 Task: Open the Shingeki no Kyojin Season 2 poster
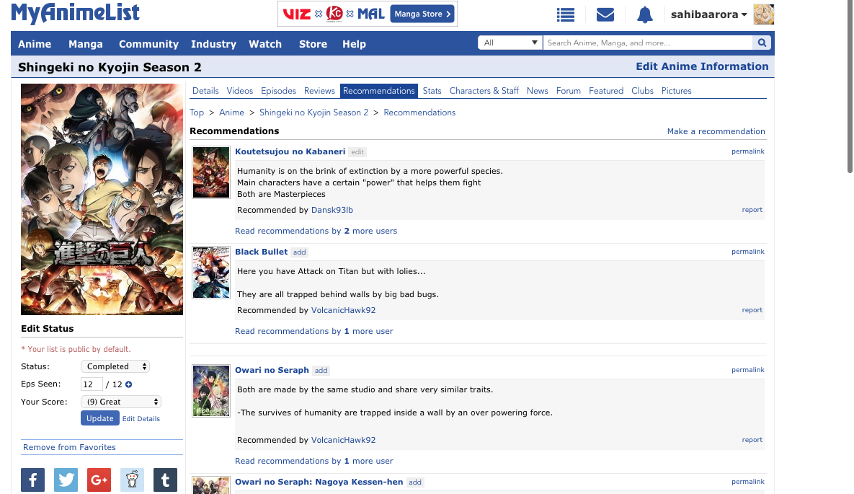pyautogui.click(x=102, y=200)
